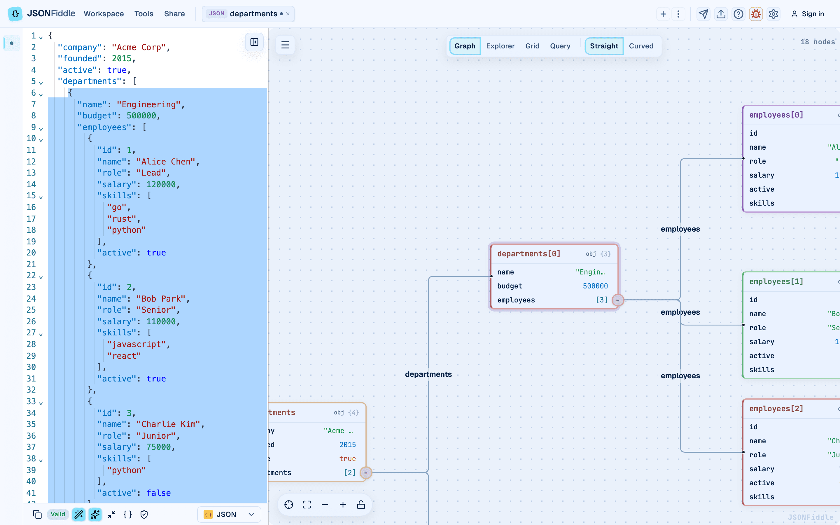Fold line 9 employees array
The image size is (840, 525).
(41, 129)
